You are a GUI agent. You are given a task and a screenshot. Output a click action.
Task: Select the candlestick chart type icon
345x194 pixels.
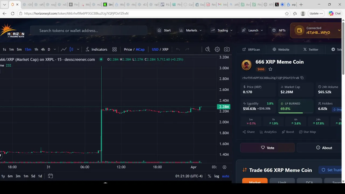(71, 49)
